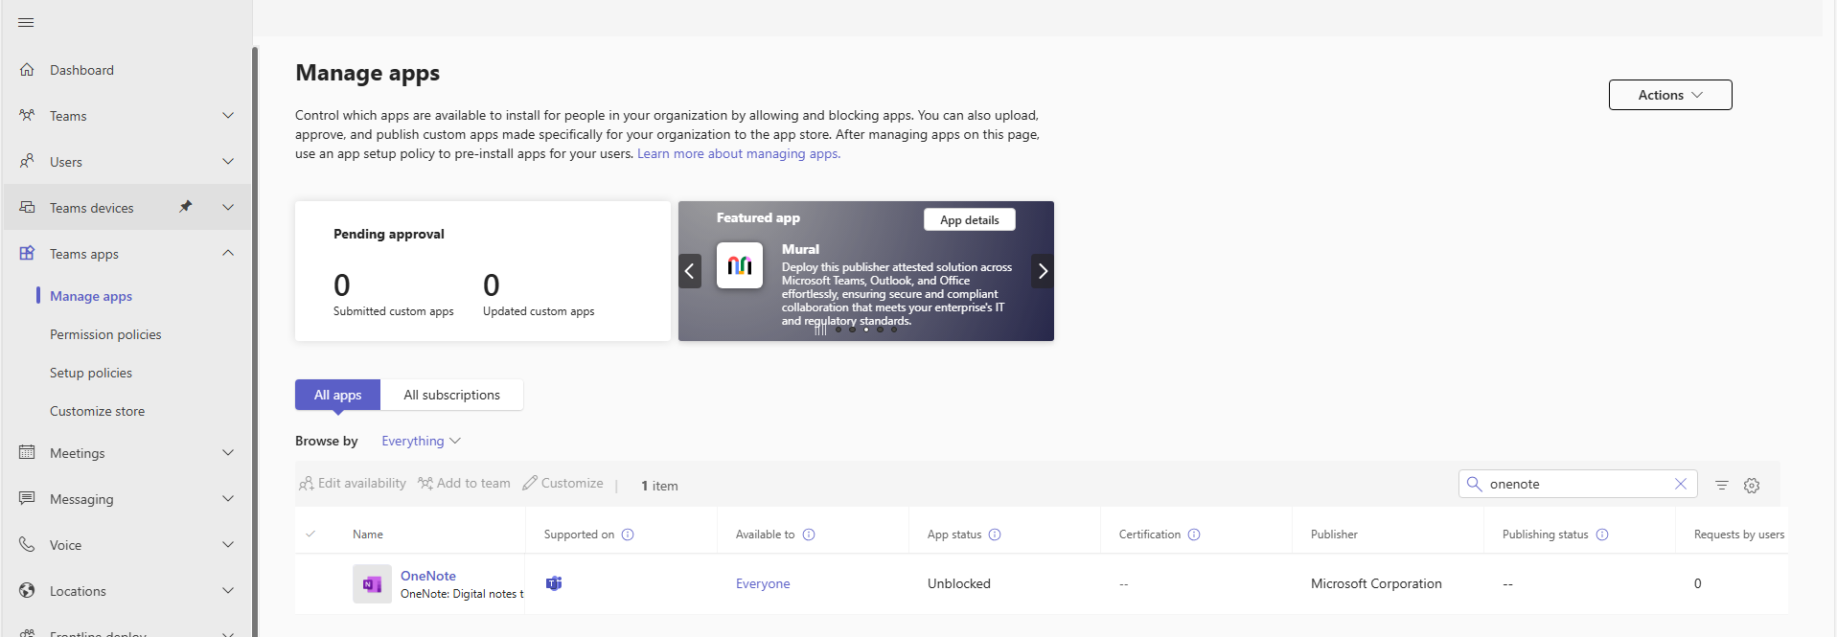1837x637 pixels.
Task: Click the OneNote app icon
Action: [x=372, y=583]
